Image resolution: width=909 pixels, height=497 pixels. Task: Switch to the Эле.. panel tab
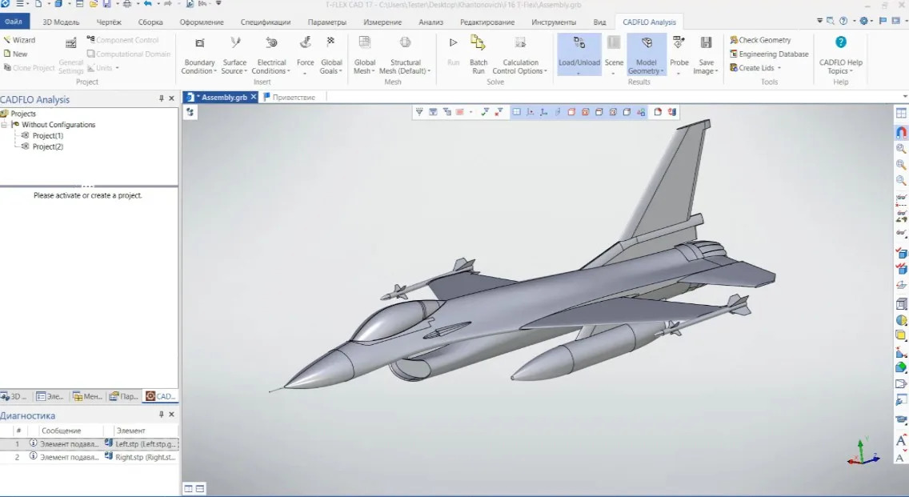click(50, 396)
